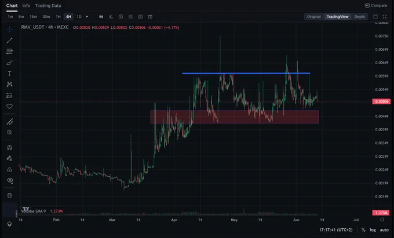Image resolution: width=394 pixels, height=238 pixels.
Task: Set the 30m timeframe
Action: pyautogui.click(x=46, y=17)
